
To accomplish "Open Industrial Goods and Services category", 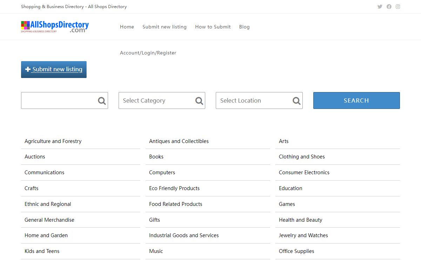I will click(184, 235).
